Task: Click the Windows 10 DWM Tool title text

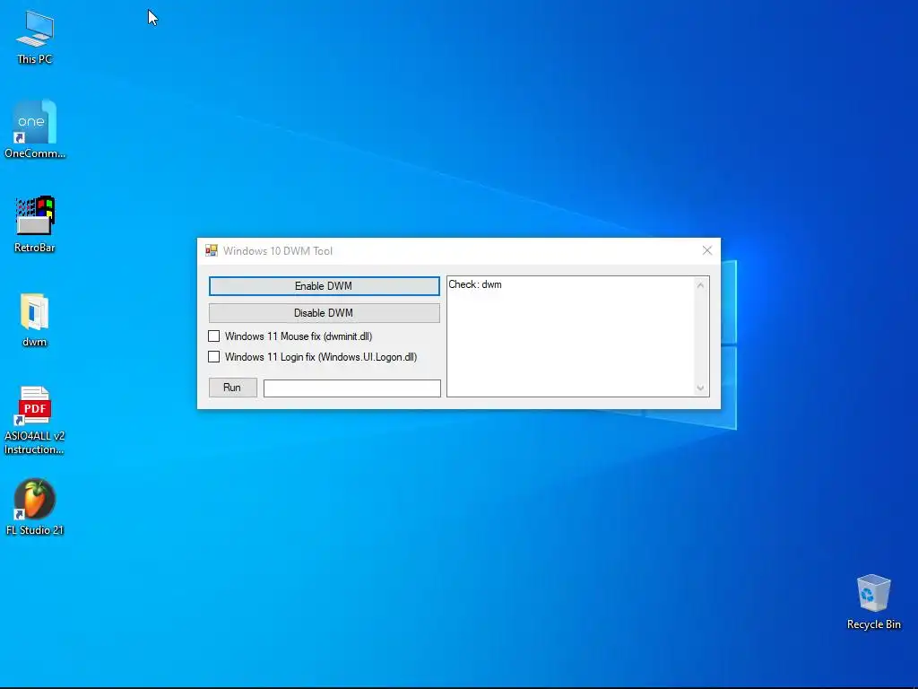Action: [278, 251]
